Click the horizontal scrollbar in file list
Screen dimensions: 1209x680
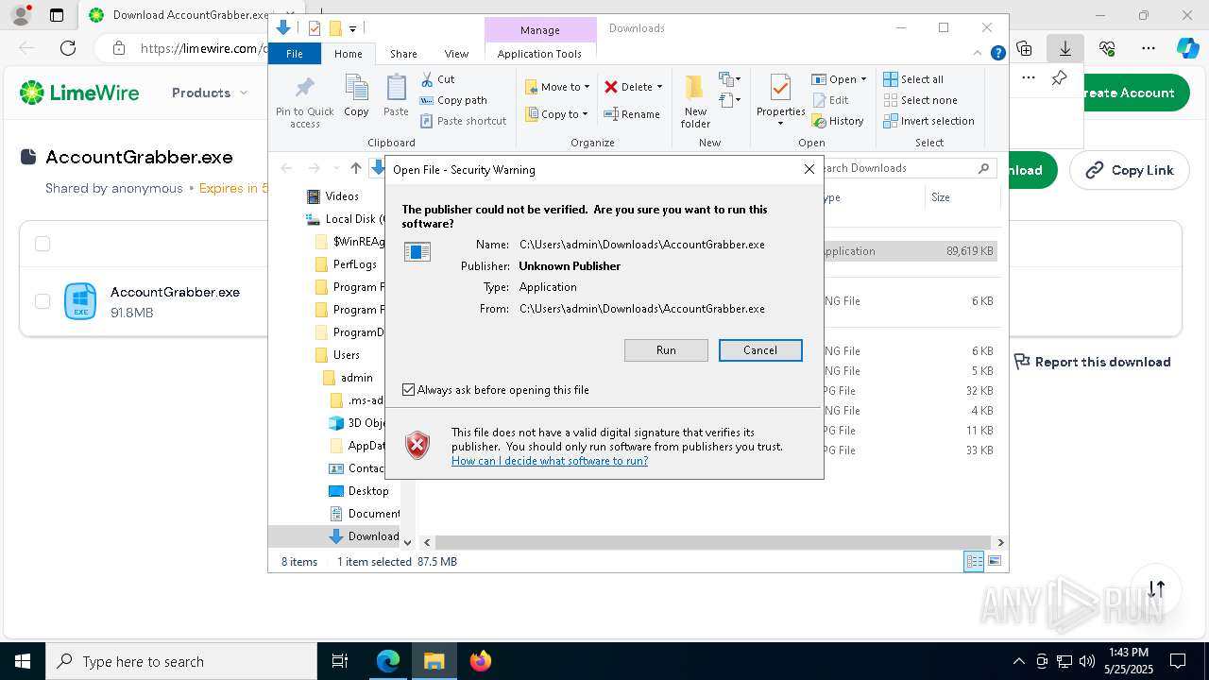coord(714,542)
